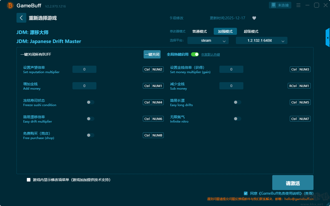Viewport: 330px width, 206px height.
Task: Check the show in-game modifier menu box
Action: point(29,180)
